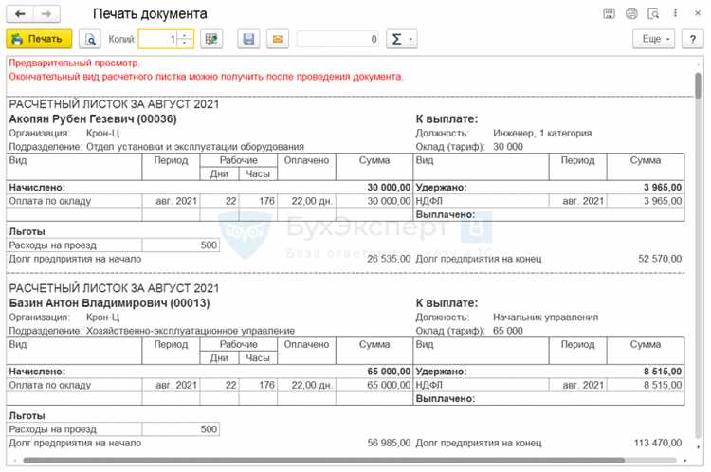Click the sum value field showing 0
Image resolution: width=711 pixels, height=472 pixels.
[x=337, y=39]
